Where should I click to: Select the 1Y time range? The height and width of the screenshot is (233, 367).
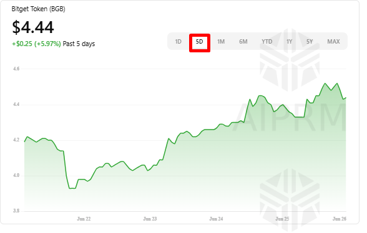[290, 42]
